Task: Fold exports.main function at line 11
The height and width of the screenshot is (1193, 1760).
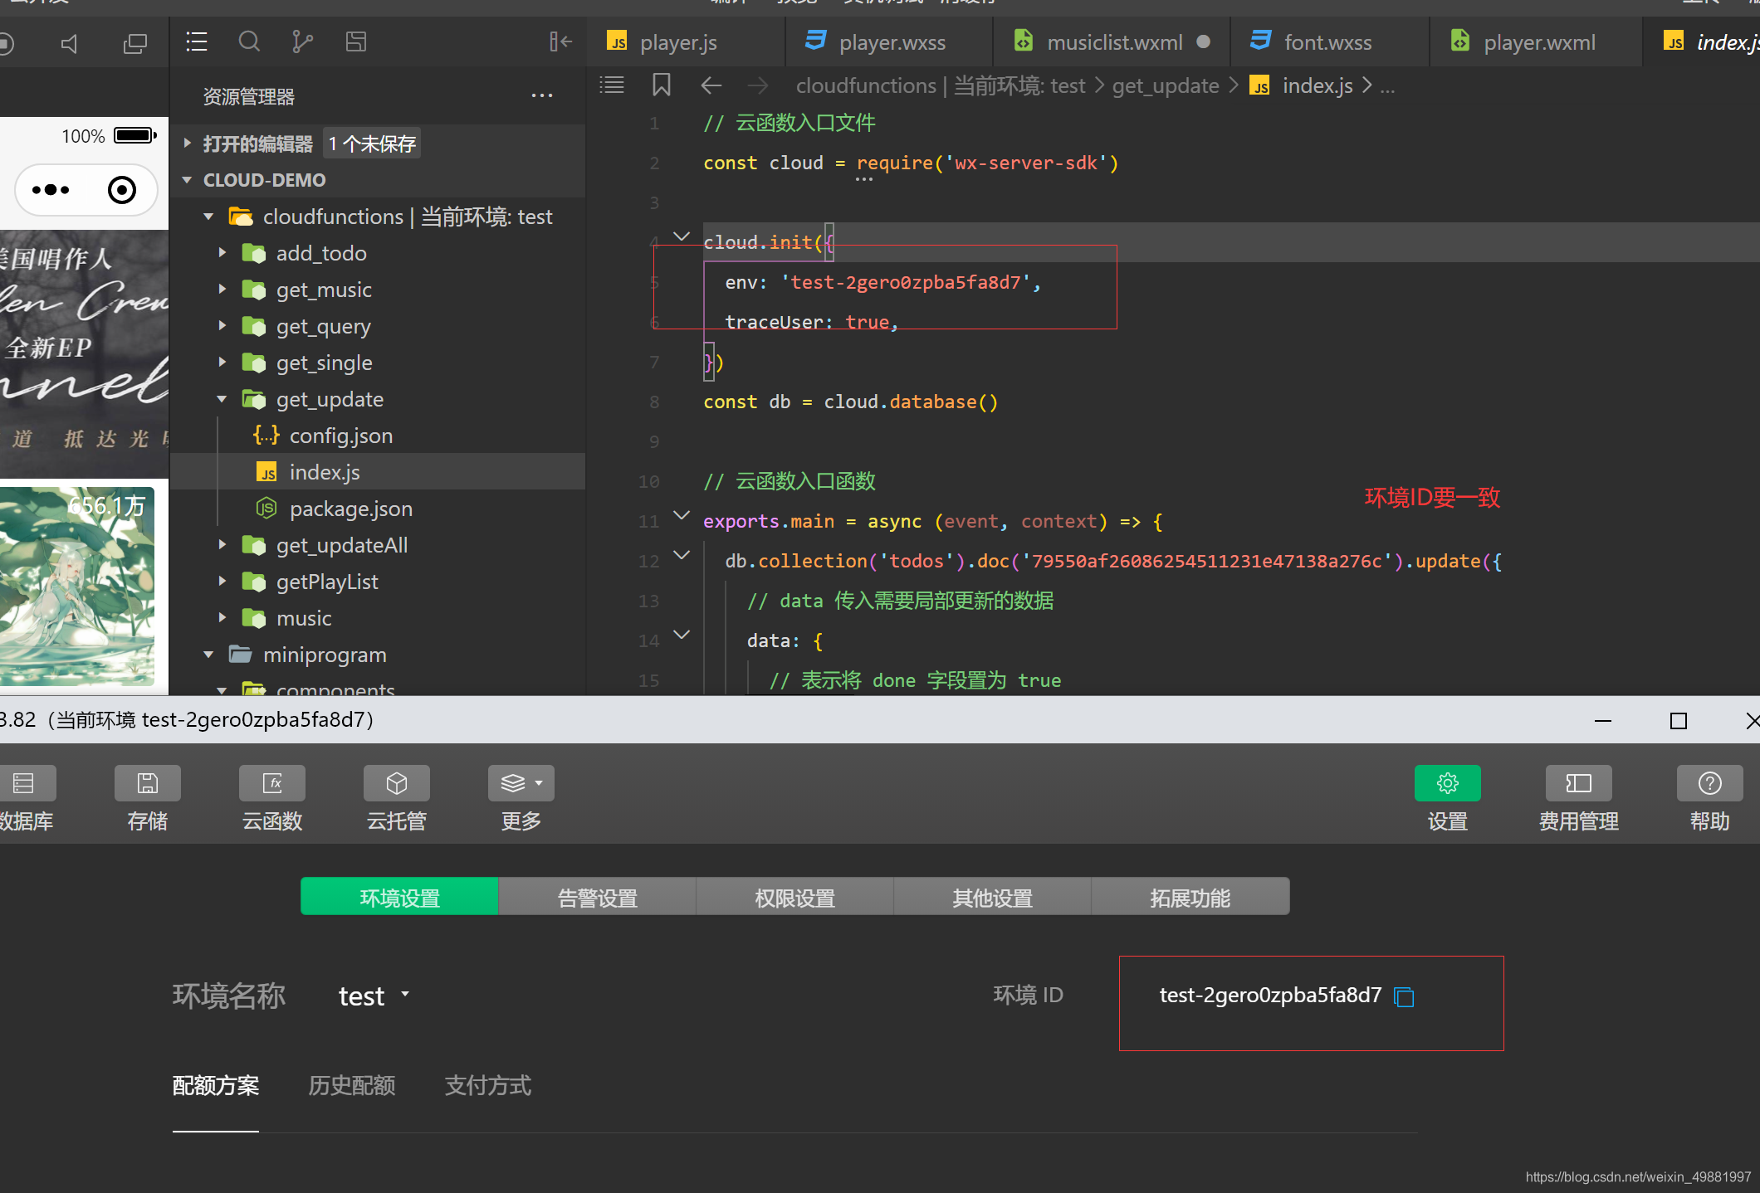Action: [x=682, y=516]
